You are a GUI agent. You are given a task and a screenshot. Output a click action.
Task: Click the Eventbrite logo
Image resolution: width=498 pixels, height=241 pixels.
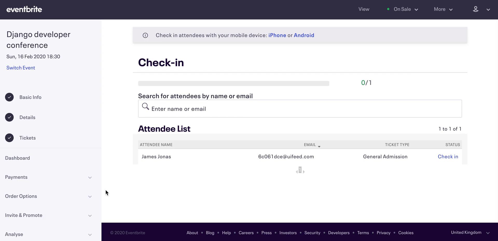pyautogui.click(x=24, y=9)
